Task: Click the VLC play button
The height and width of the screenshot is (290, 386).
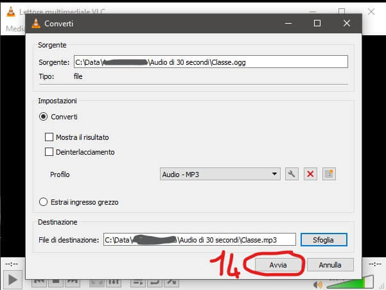Action: 13,281
